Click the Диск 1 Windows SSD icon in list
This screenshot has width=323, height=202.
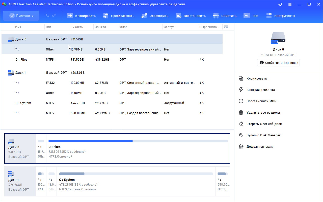click(11, 73)
